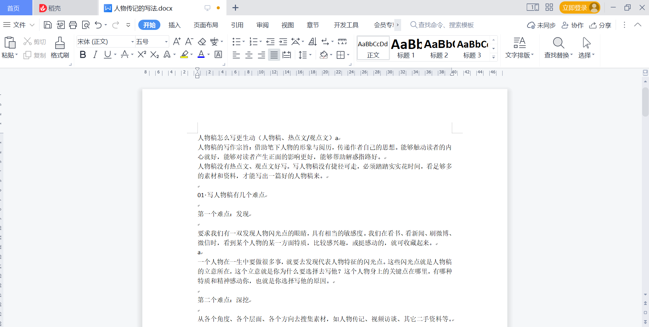Open the export to PDF icon
649x327 pixels.
tap(61, 25)
